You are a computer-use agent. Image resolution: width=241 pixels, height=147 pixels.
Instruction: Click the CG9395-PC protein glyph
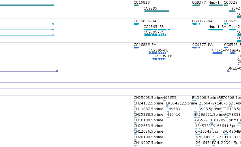click(157, 53)
